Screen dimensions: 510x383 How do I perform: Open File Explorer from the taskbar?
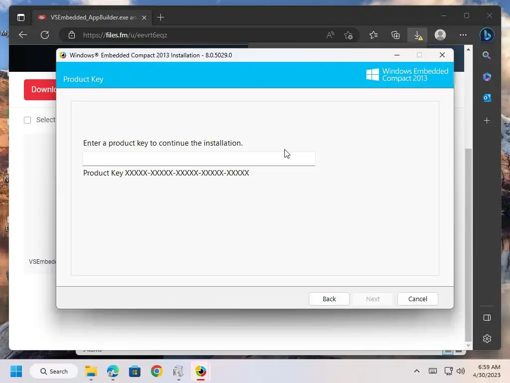91,371
